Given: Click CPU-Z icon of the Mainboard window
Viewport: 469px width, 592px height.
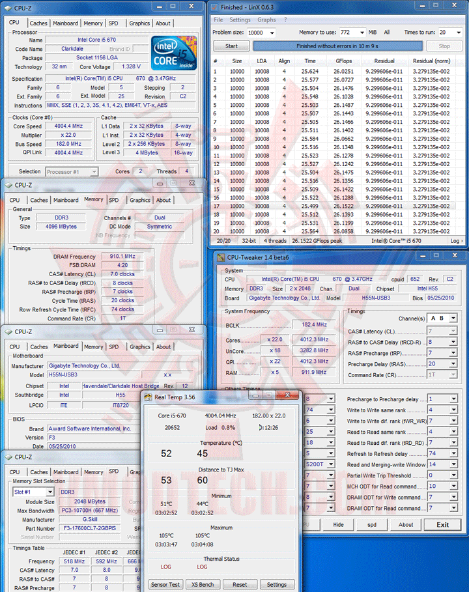Looking at the screenshot, I should [x=8, y=331].
